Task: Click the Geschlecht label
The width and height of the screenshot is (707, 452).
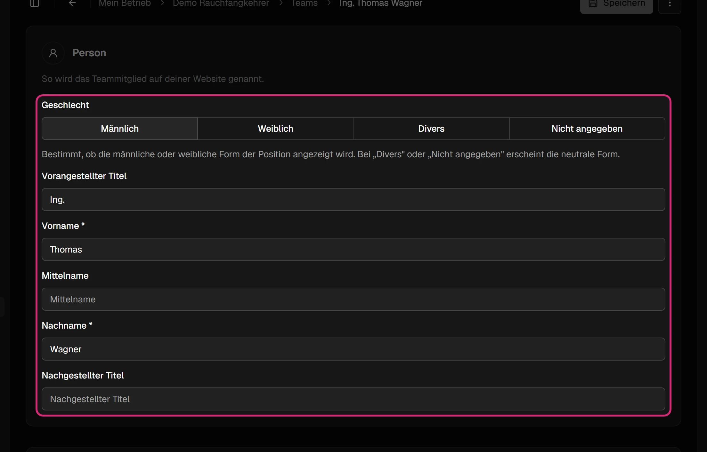Action: point(65,105)
